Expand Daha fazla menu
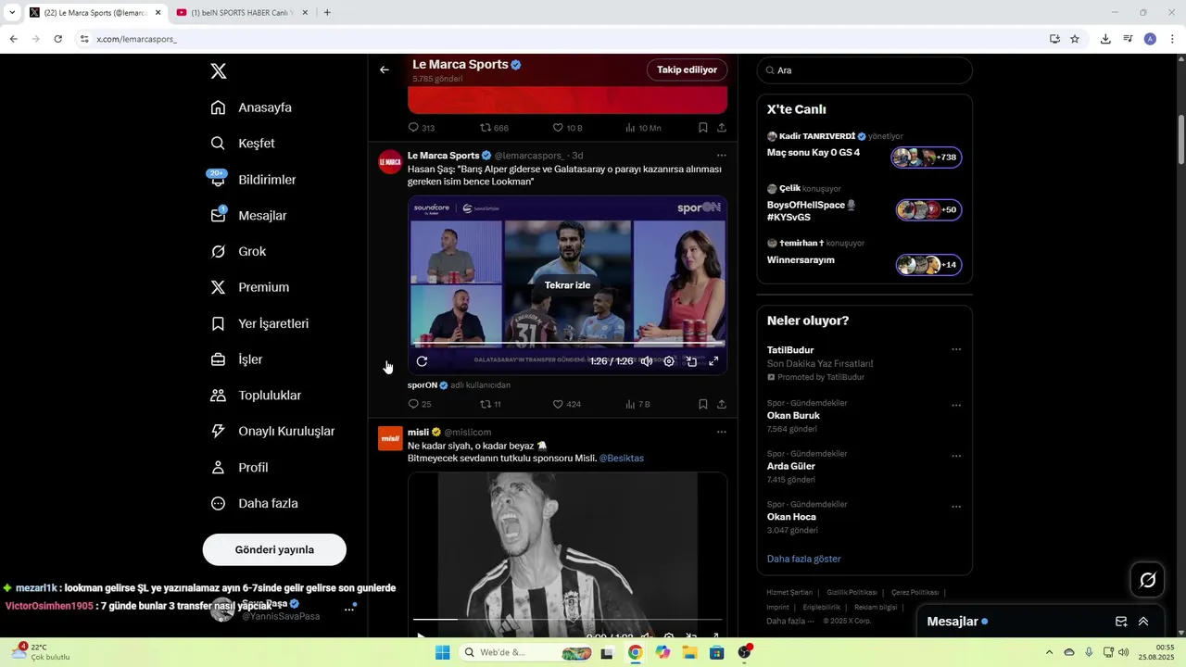The width and height of the screenshot is (1186, 667). (x=254, y=504)
